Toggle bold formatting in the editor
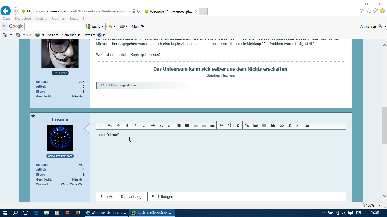Image resolution: width=387 pixels, height=217 pixels. [x=127, y=125]
